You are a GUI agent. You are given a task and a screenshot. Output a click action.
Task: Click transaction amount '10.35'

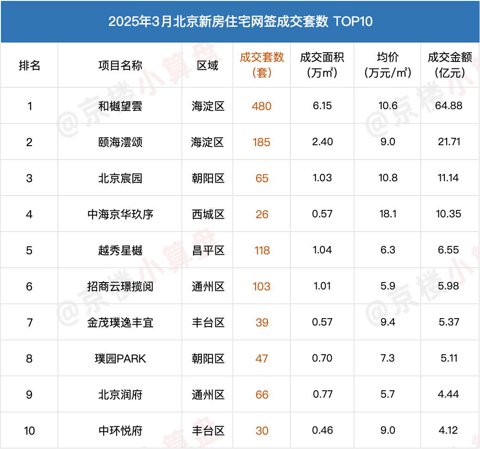click(449, 214)
